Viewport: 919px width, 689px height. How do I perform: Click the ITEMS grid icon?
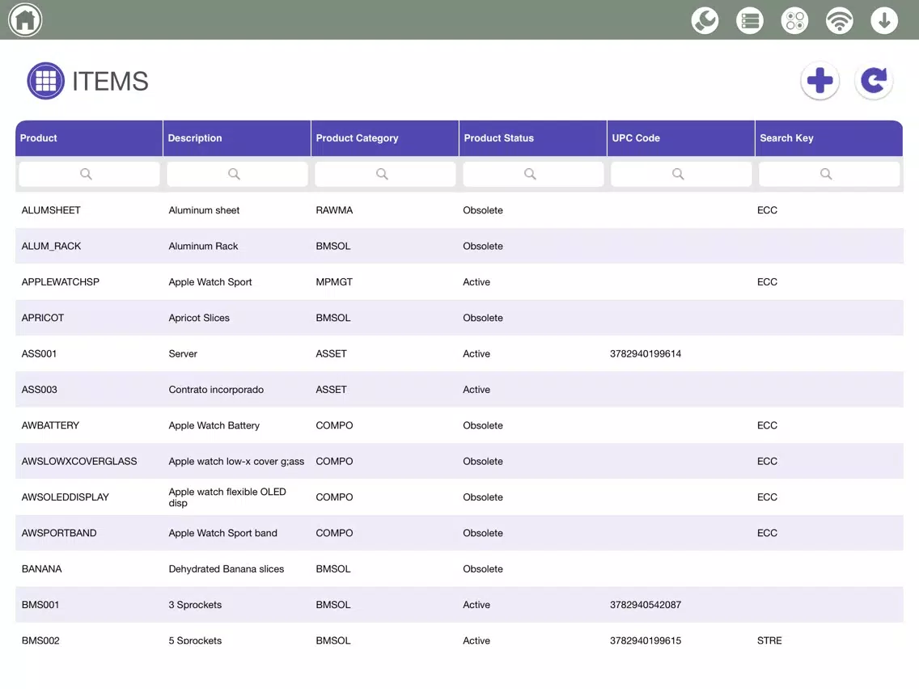46,81
